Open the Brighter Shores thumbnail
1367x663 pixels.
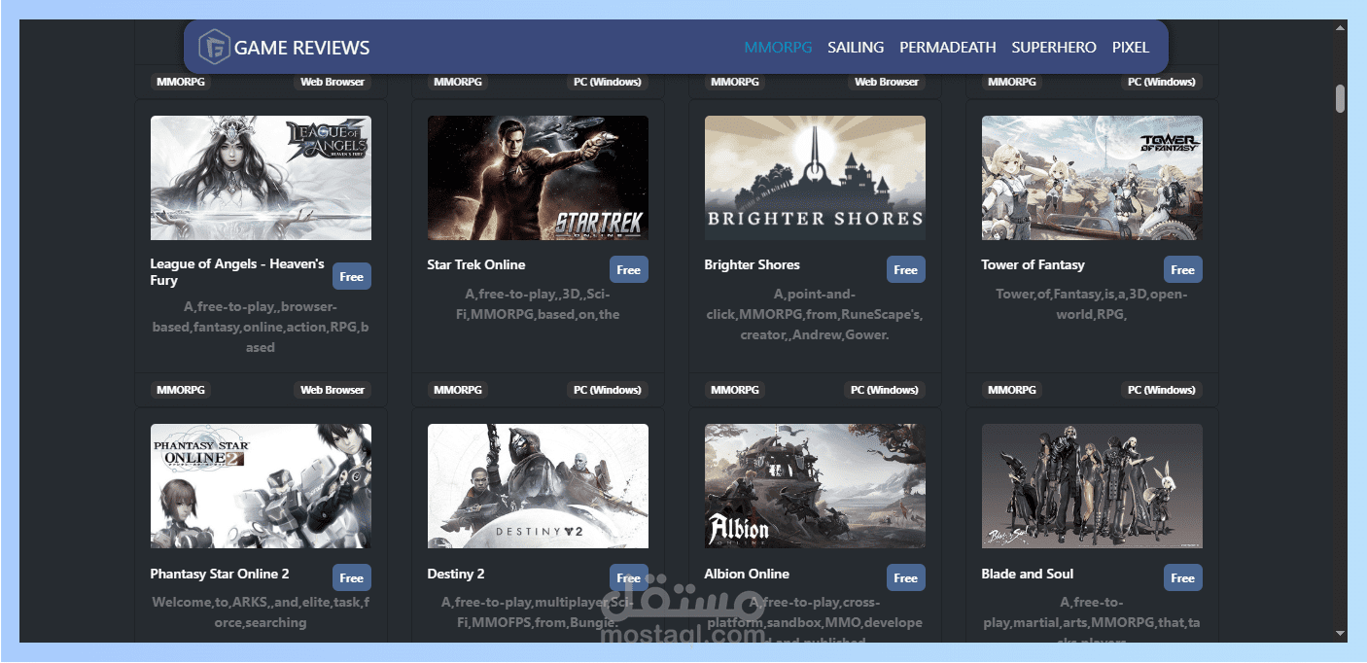(x=815, y=178)
